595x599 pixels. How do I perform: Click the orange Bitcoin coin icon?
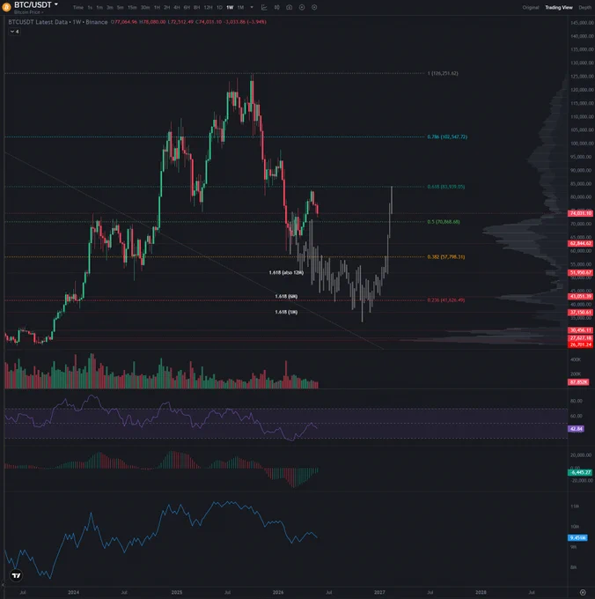6,7
